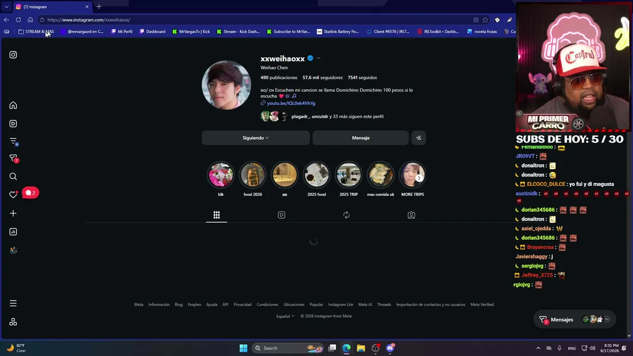Open the MrVargasTv | Kick bookmark
Screen dimensions: 633x356
coord(191,32)
